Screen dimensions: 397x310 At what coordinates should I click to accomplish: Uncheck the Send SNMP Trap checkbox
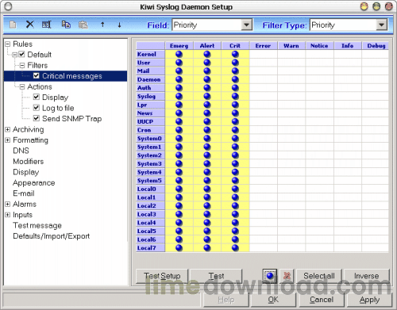pyautogui.click(x=37, y=118)
